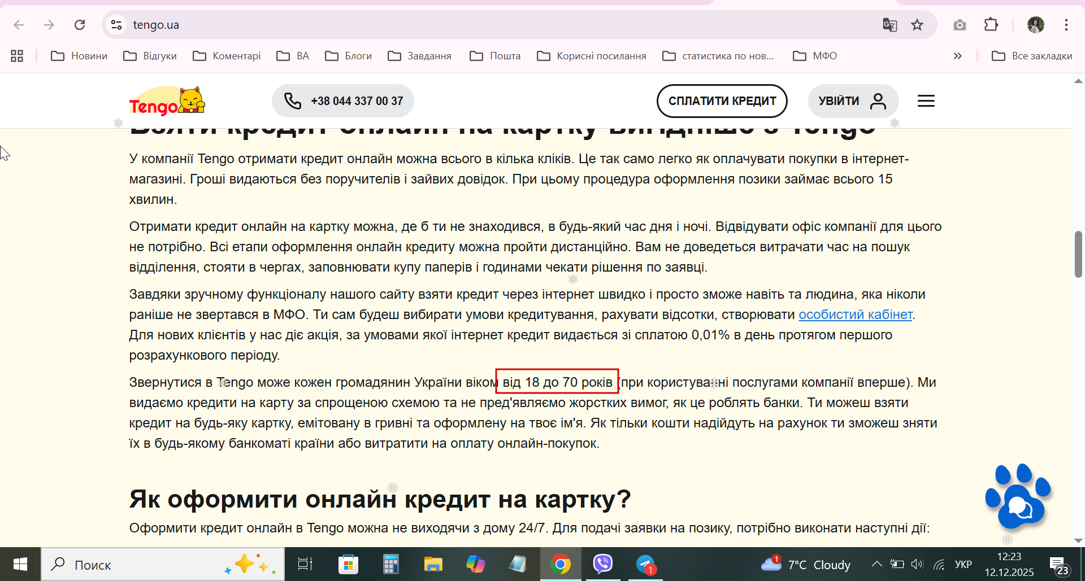
Task: Open the site hamburger menu
Action: click(926, 101)
